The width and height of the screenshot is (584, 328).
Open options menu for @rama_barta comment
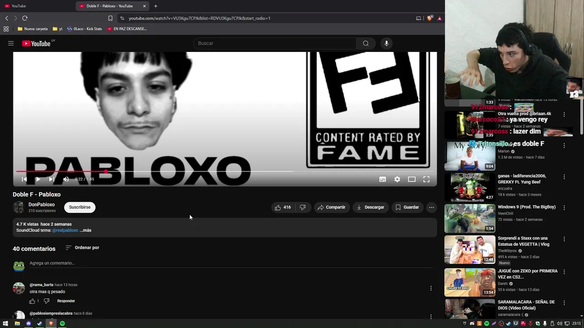(431, 288)
